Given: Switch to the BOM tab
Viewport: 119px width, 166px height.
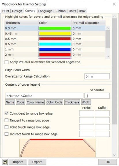Looking at the screenshot, I should 5,11.
